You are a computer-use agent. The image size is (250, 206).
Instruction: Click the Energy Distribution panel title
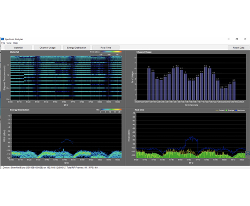20,110
